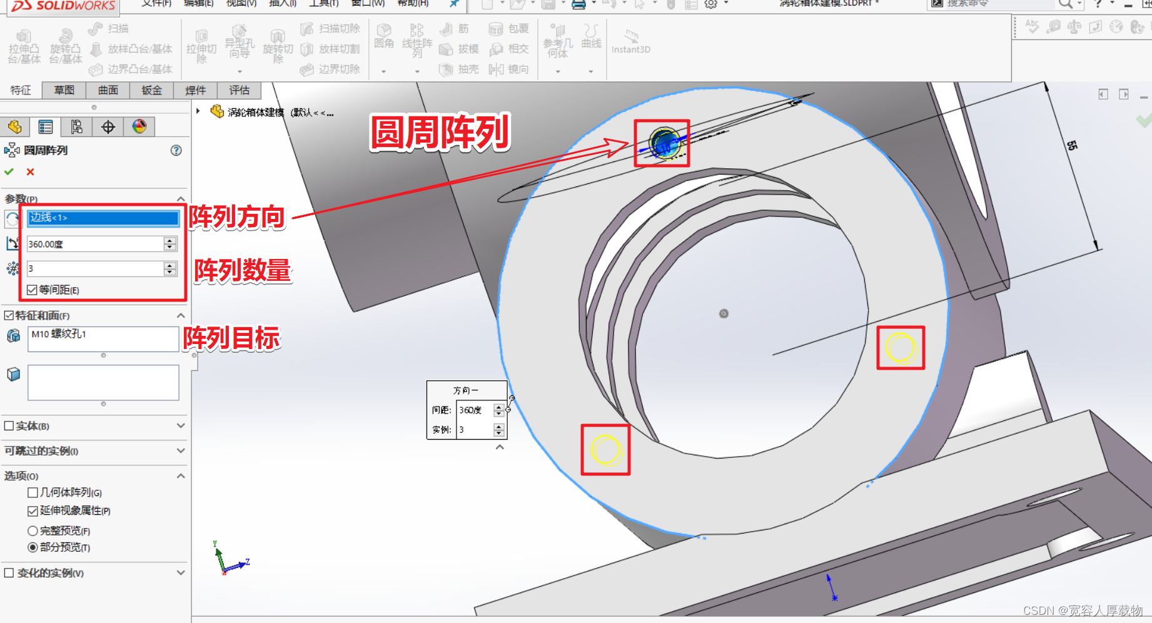This screenshot has height=623, width=1152.
Task: Toggle the 等间距 equal spacing checkbox
Action: tap(33, 290)
